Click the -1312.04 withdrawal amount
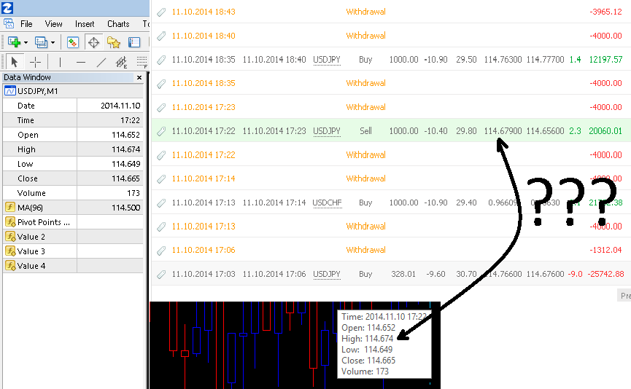Screen dimensions: 631x389 click(605, 250)
